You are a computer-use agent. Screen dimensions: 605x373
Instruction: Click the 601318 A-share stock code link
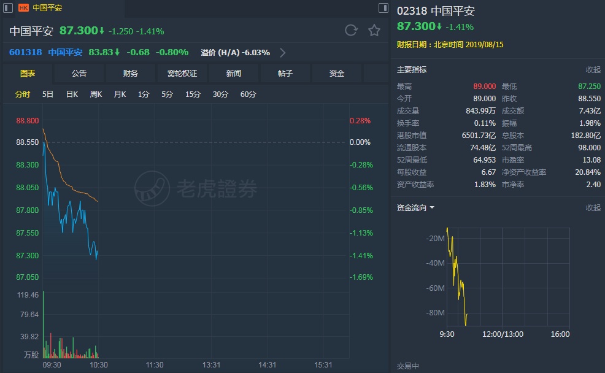tap(25, 52)
